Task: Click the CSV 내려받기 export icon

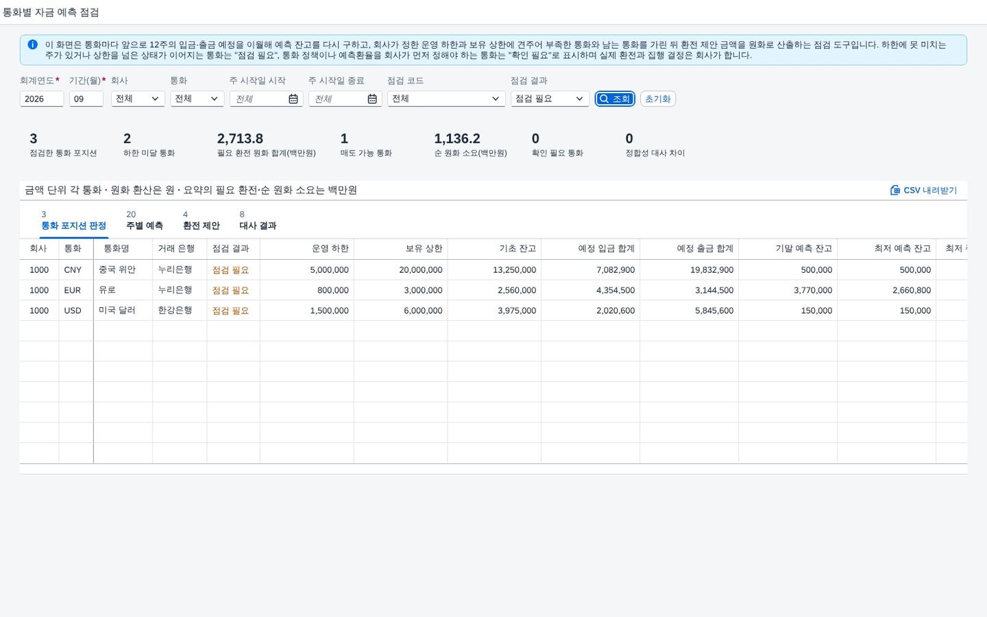Action: [x=895, y=190]
